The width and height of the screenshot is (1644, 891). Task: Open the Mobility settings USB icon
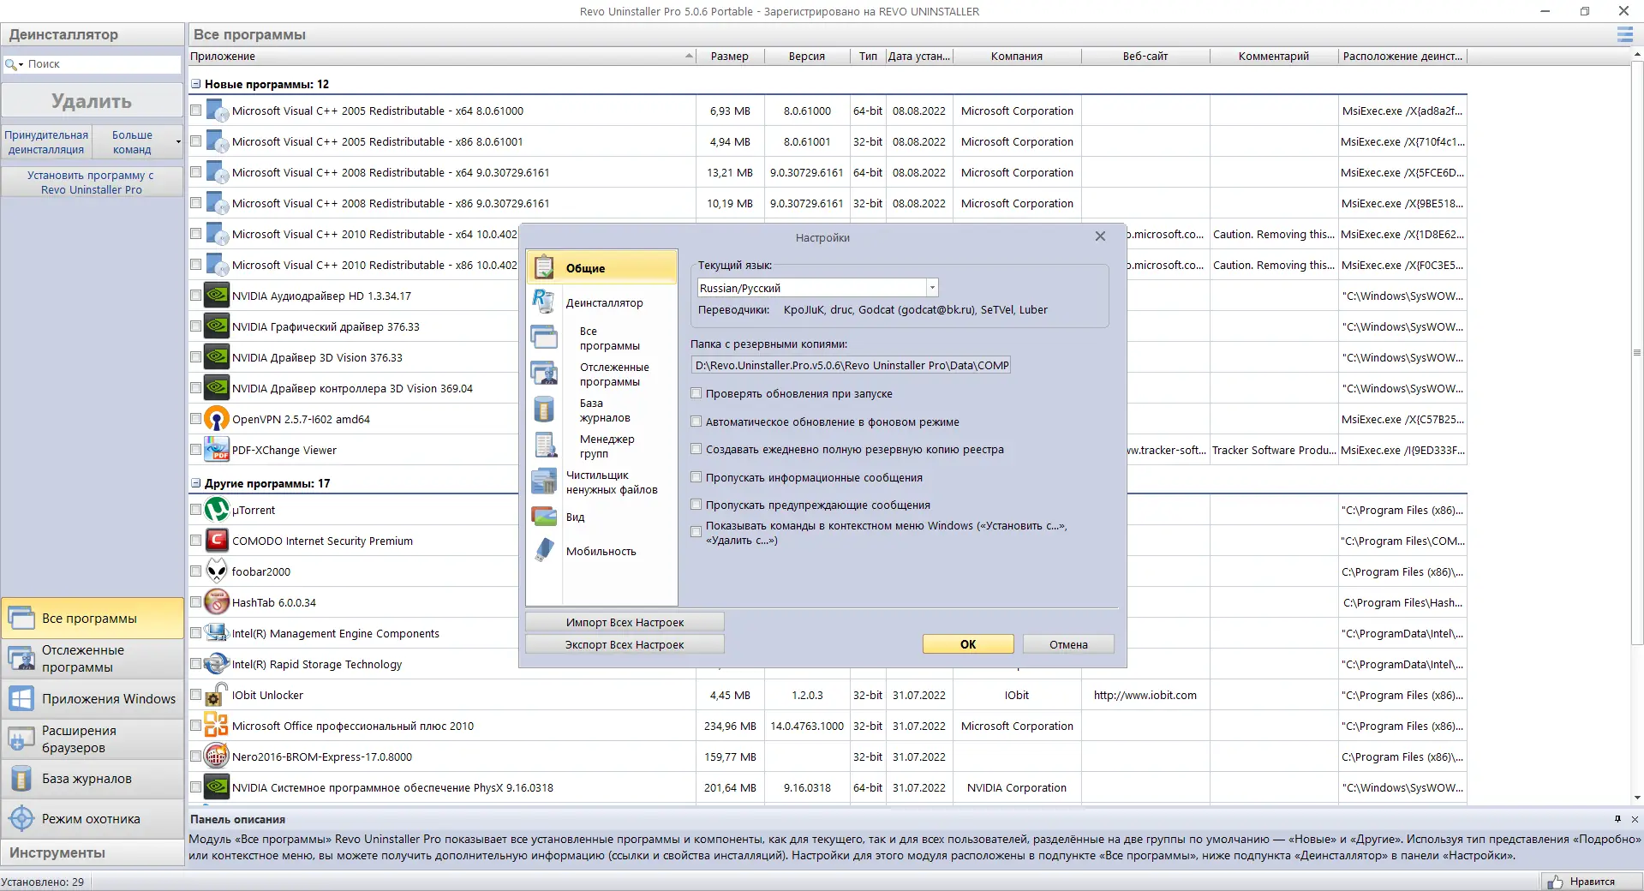pyautogui.click(x=544, y=550)
